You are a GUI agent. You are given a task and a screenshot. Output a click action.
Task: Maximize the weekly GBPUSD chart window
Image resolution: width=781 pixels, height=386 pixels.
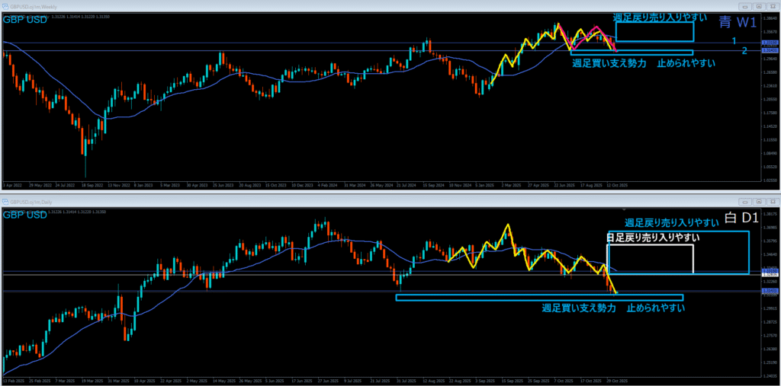(758, 7)
